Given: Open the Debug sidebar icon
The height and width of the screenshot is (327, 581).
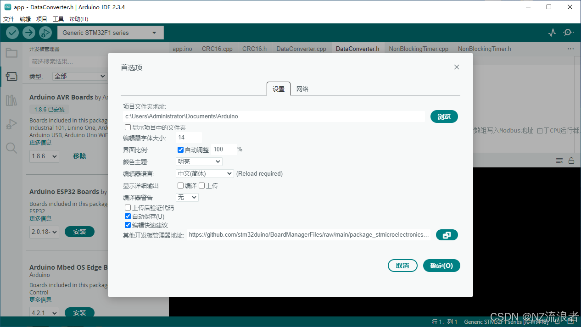Looking at the screenshot, I should click(11, 124).
